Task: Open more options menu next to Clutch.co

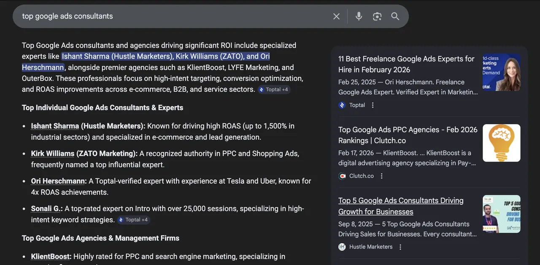Action: (x=381, y=176)
